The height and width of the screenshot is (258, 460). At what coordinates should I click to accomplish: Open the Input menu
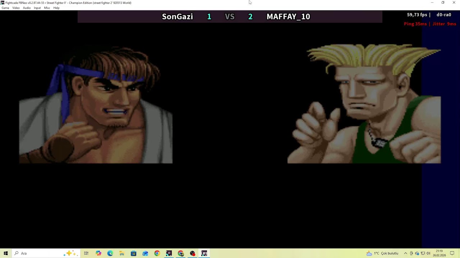click(x=37, y=8)
